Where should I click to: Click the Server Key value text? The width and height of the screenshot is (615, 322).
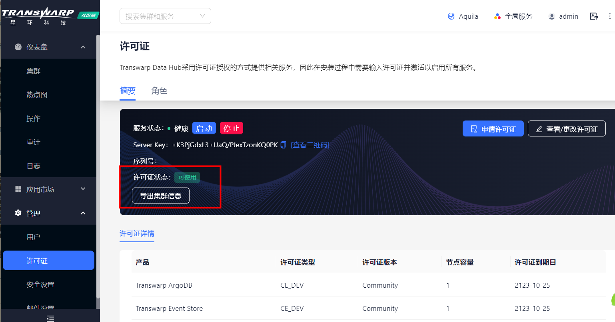[225, 145]
